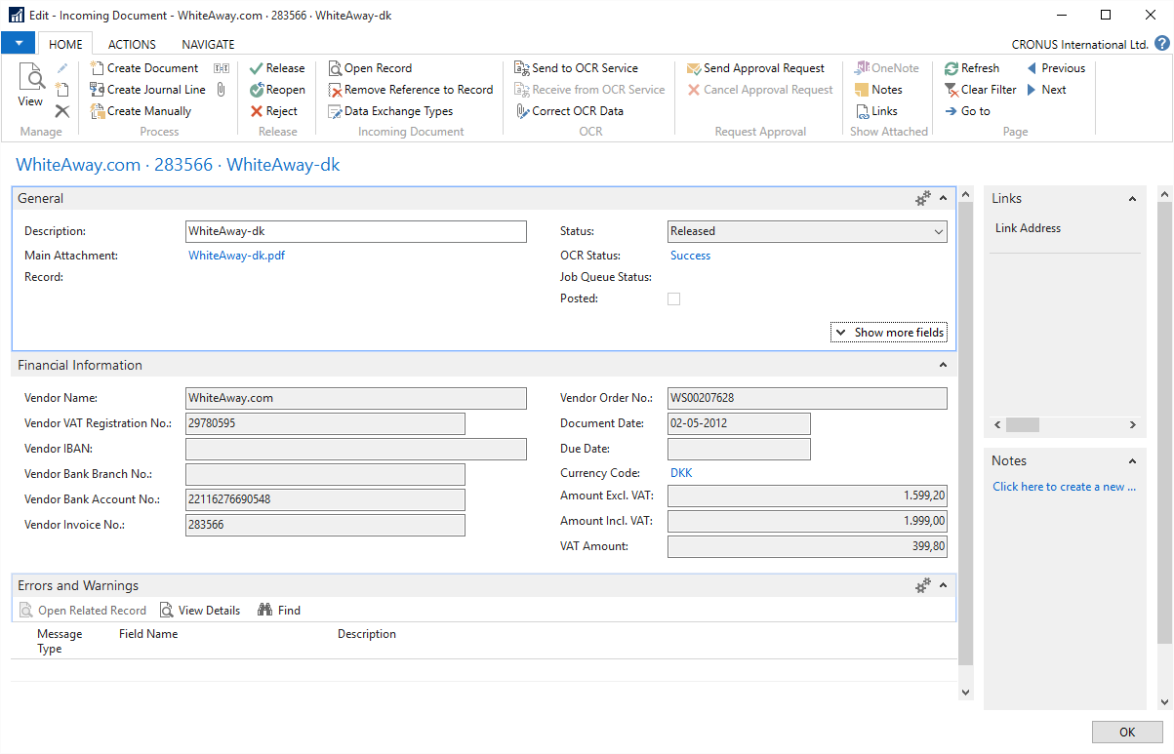This screenshot has width=1174, height=754.
Task: Open Correct OCR Data action
Action: 577,111
